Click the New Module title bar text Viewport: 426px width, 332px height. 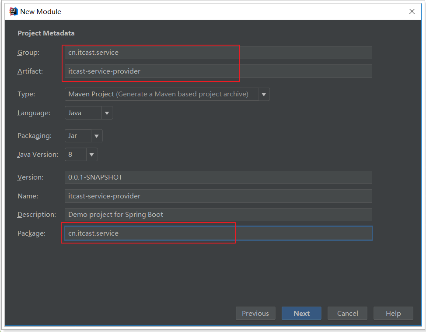click(41, 12)
